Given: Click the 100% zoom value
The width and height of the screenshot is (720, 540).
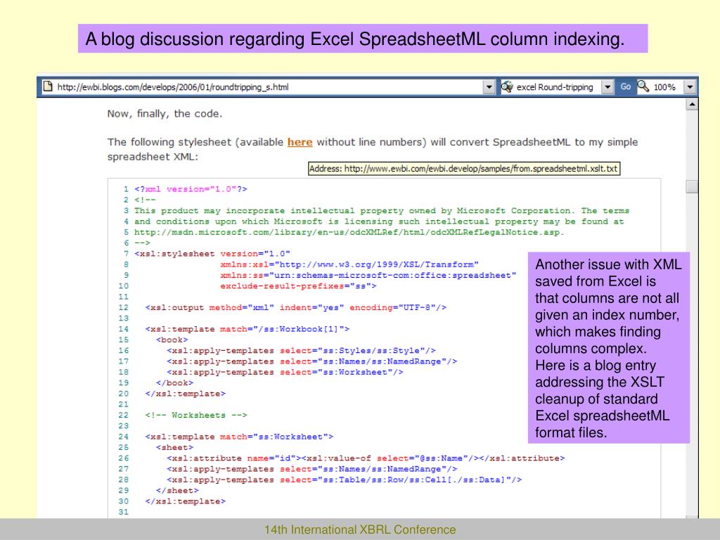Looking at the screenshot, I should pyautogui.click(x=664, y=86).
